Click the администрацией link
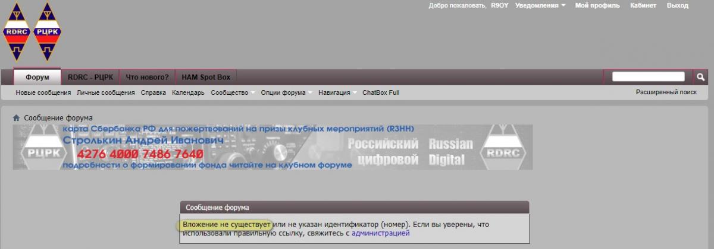Image resolution: width=714 pixels, height=249 pixels. click(x=380, y=234)
